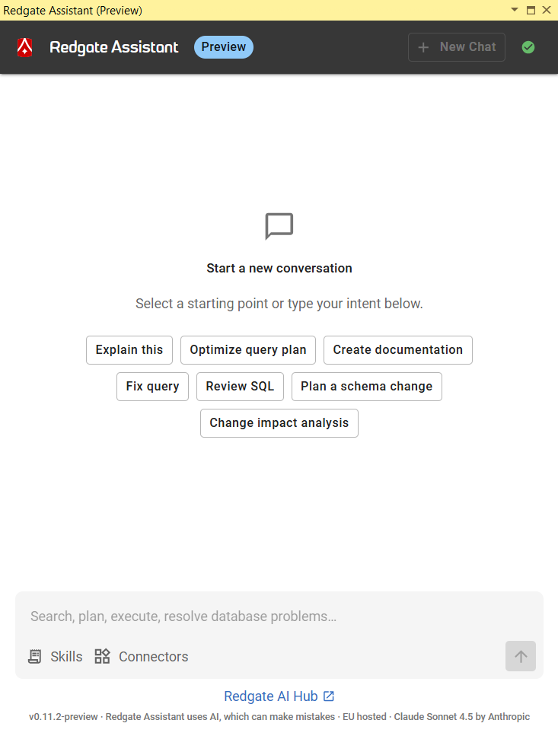
Task: Open the Skills menu icon
Action: pyautogui.click(x=35, y=656)
